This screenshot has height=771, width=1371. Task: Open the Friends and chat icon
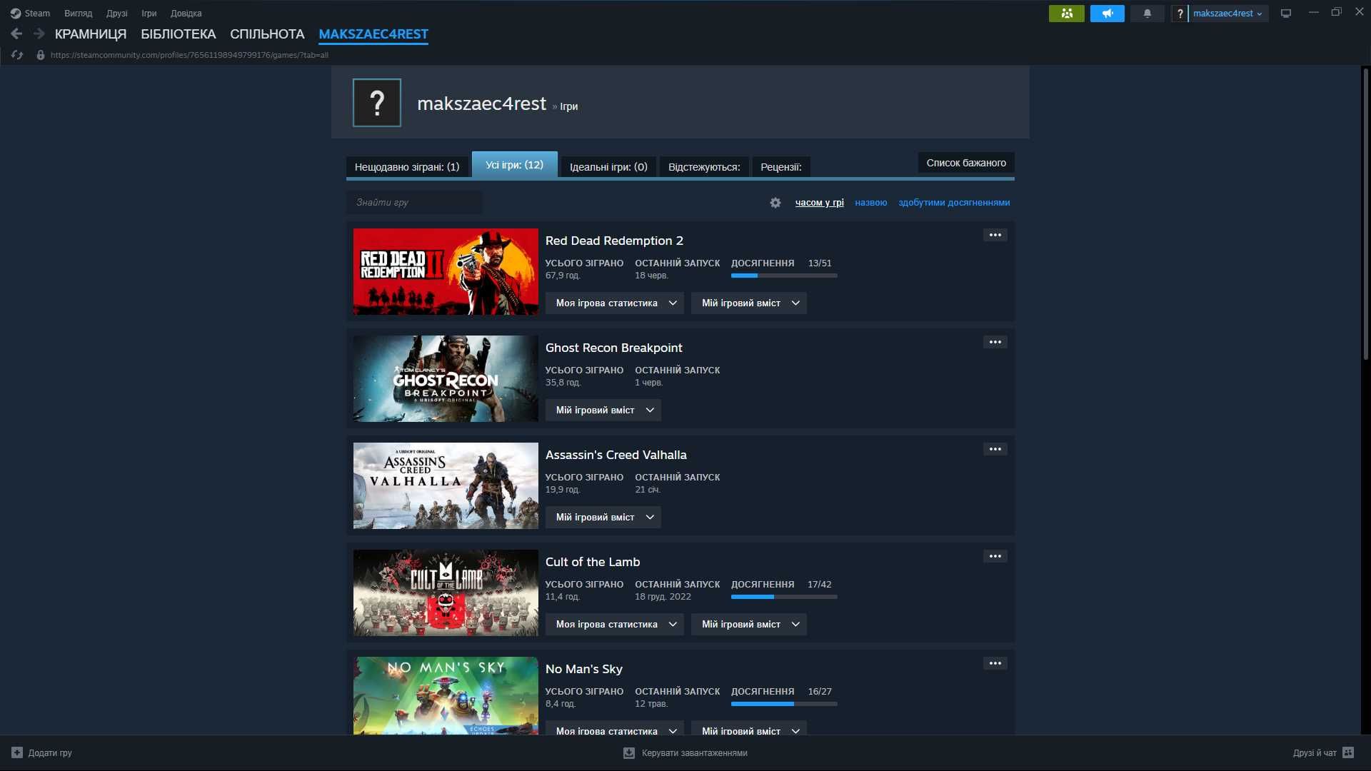pyautogui.click(x=1348, y=752)
